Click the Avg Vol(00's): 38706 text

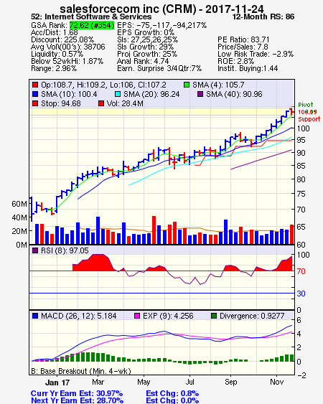point(68,47)
